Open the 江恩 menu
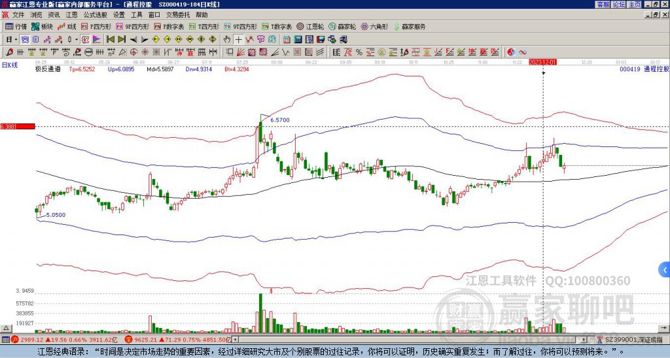The height and width of the screenshot is (358, 670). tap(72, 15)
